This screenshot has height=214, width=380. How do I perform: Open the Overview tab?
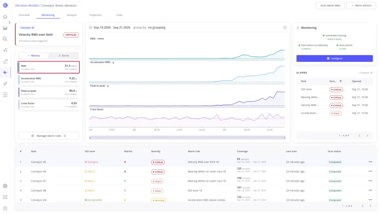(x=24, y=15)
